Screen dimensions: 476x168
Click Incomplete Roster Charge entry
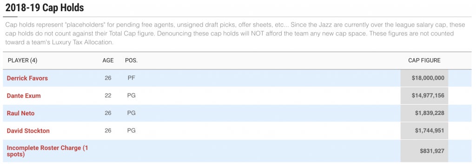point(47,151)
